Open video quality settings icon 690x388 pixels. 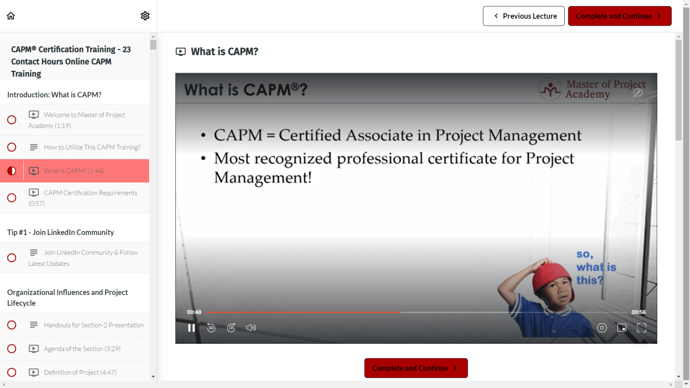pos(602,328)
